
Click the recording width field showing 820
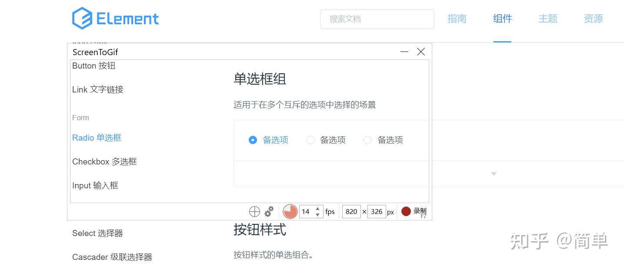point(351,211)
